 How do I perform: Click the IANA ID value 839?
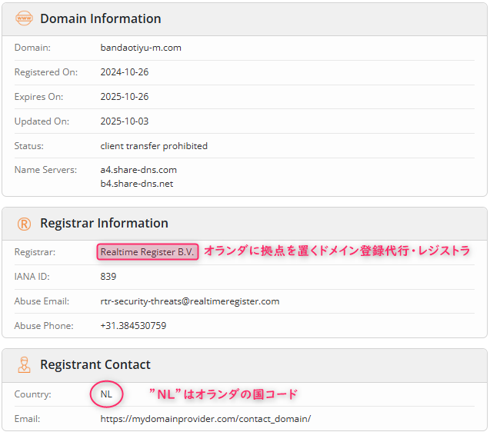coord(108,277)
